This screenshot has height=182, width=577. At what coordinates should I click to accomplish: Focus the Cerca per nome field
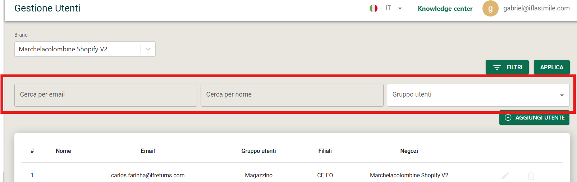[x=292, y=95]
